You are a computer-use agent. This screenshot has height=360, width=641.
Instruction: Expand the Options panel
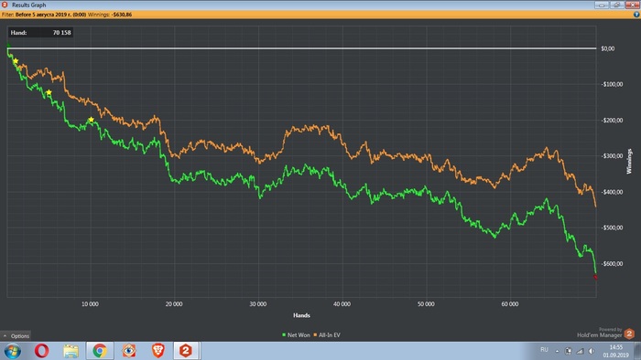[16, 336]
